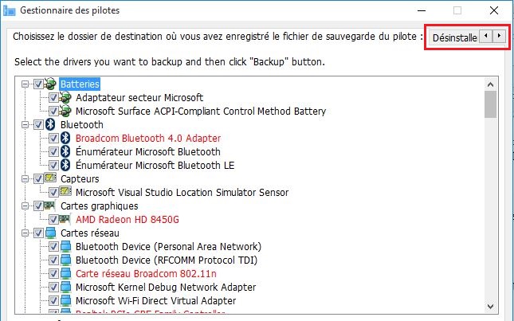Image resolution: width=514 pixels, height=321 pixels.
Task: Click the right tab scroll arrow
Action: (499, 36)
